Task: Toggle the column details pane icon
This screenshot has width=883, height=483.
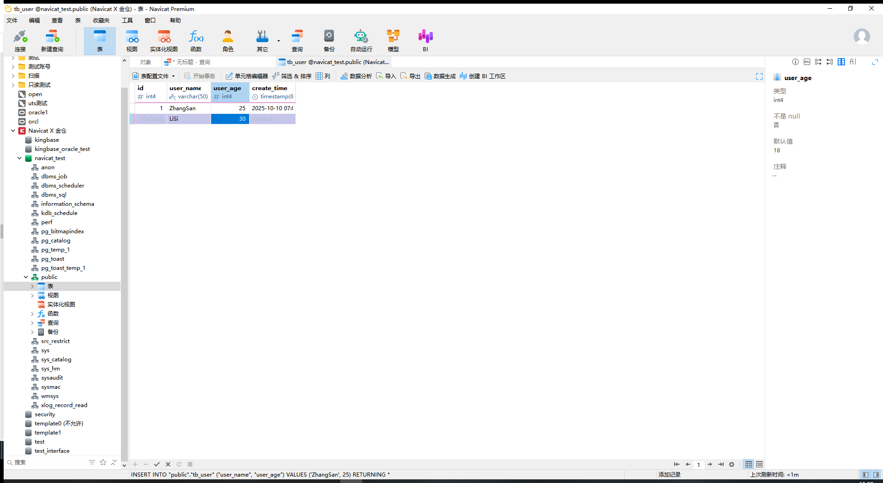Action: coord(841,62)
